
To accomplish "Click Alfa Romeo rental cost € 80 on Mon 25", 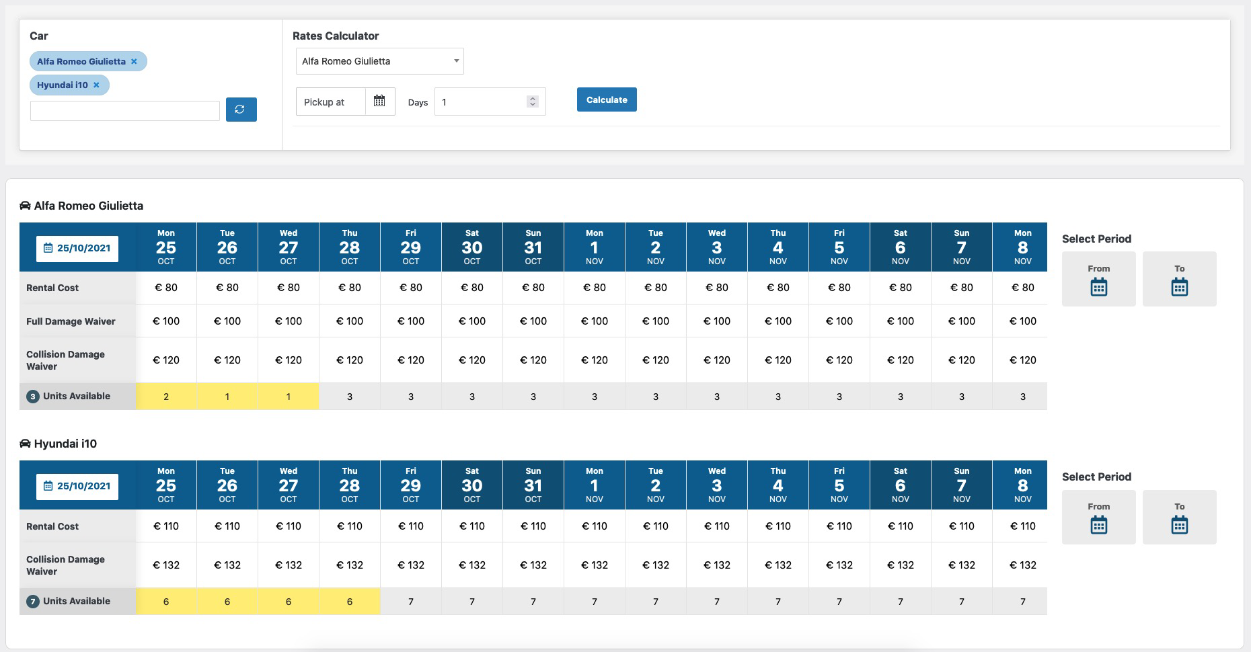I will coord(166,288).
